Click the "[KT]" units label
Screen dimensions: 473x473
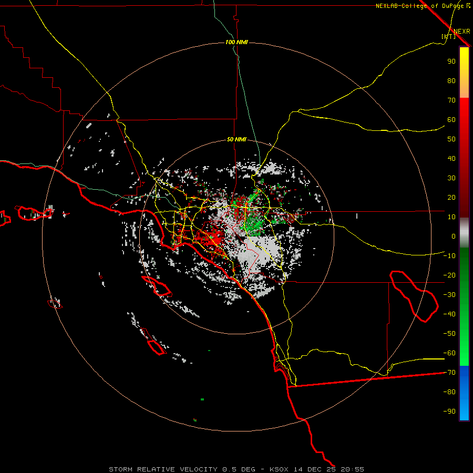(x=449, y=36)
